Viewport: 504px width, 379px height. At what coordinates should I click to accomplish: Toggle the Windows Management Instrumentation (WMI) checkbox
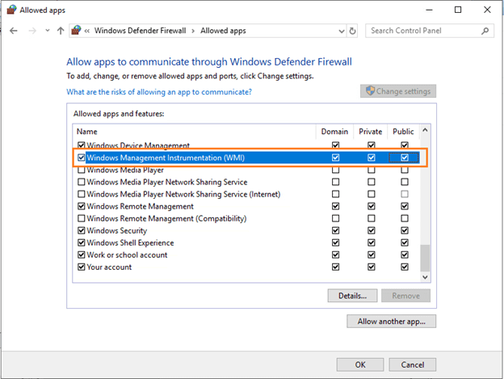82,158
